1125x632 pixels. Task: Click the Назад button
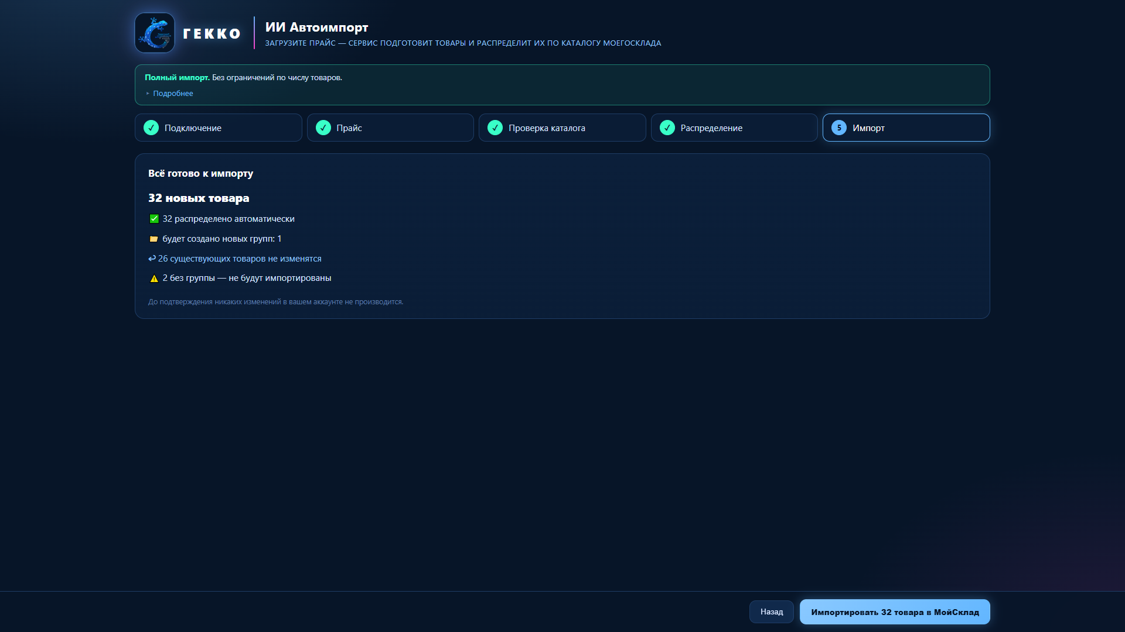pyautogui.click(x=772, y=612)
